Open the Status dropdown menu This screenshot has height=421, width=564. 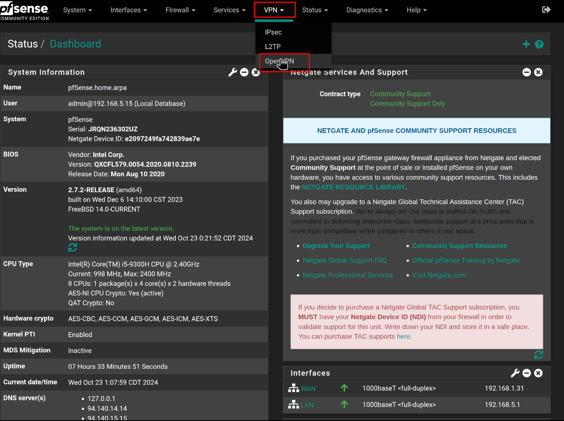315,10
